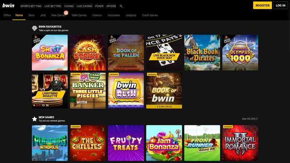Click the REGISTER button
The width and height of the screenshot is (290, 163).
[262, 5]
